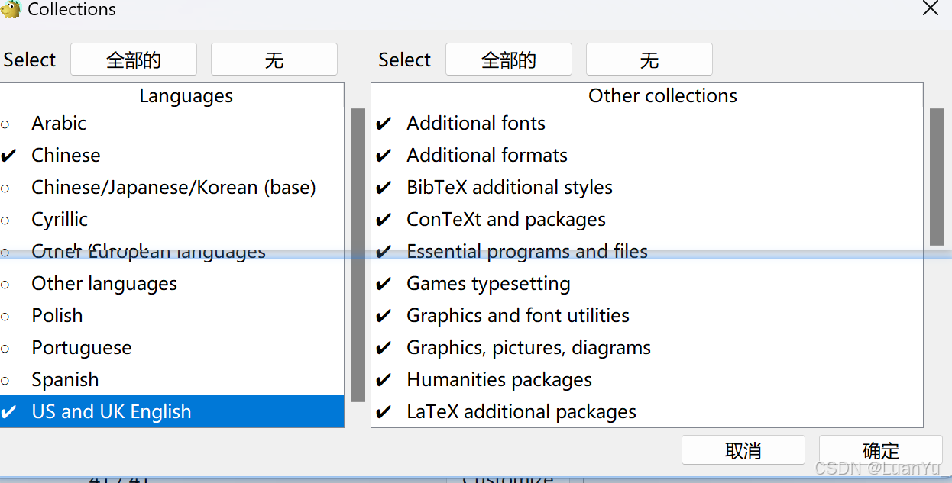Click the Other collections scrollbar thumb
Screen dimensions: 952x483
click(937, 176)
